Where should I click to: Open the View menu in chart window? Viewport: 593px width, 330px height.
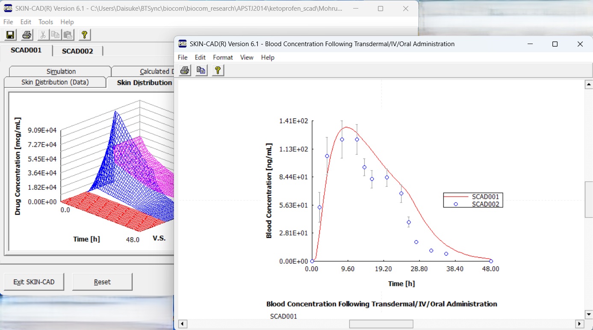click(247, 57)
